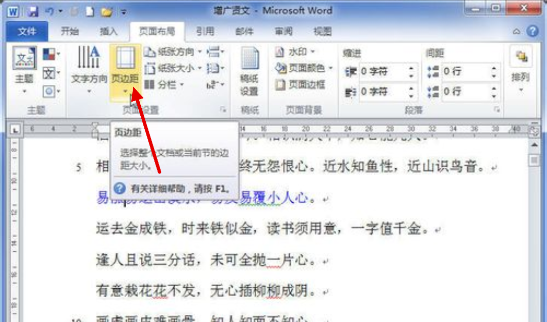Toggle ruler view button above scrollbar
547x322 pixels.
pos(534,130)
